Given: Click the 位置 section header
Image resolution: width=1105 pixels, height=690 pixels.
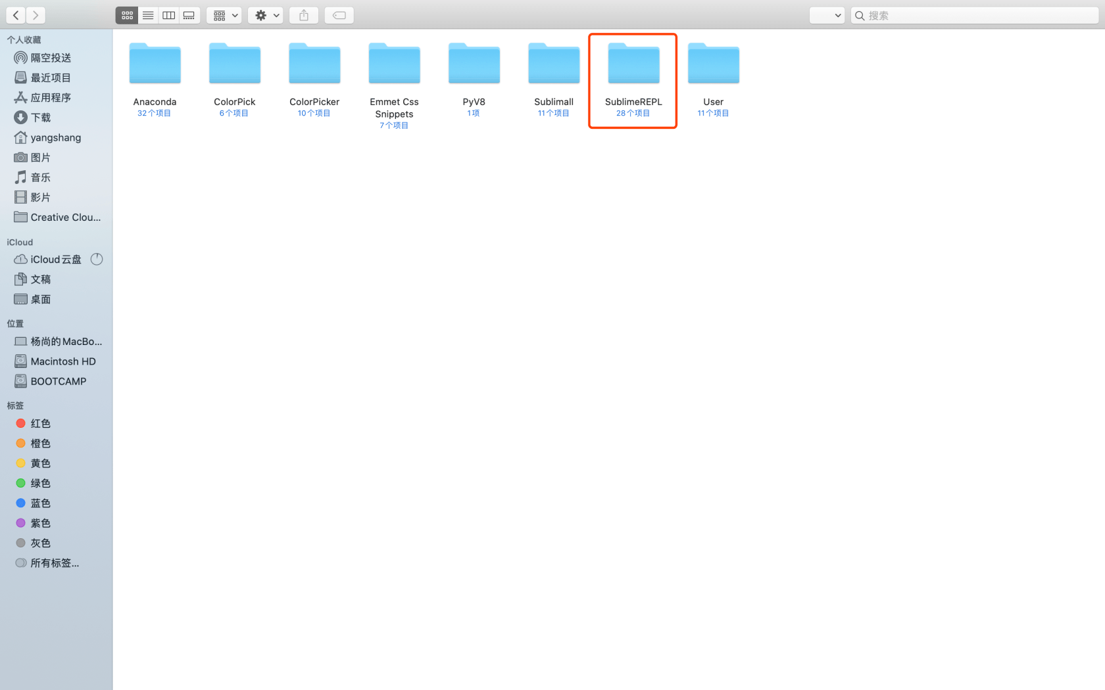Looking at the screenshot, I should pyautogui.click(x=15, y=323).
